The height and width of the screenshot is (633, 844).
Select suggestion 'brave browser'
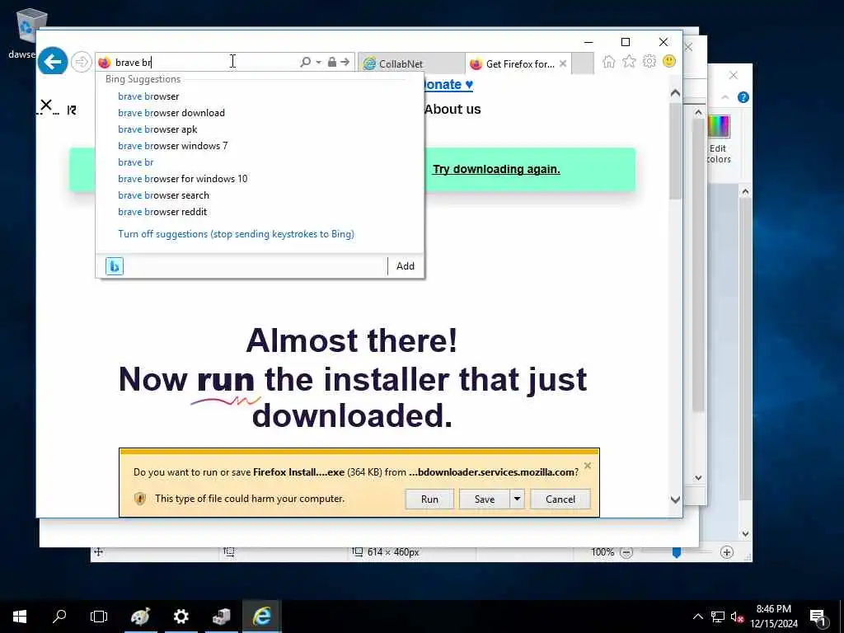tap(148, 96)
